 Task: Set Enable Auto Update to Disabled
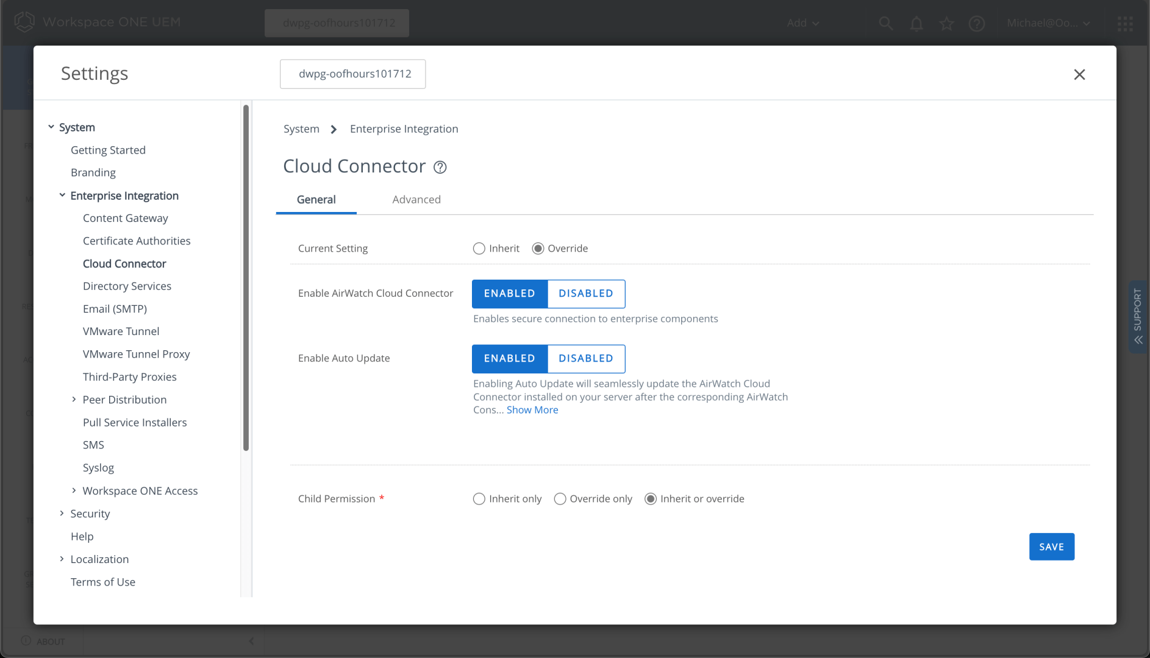tap(585, 359)
